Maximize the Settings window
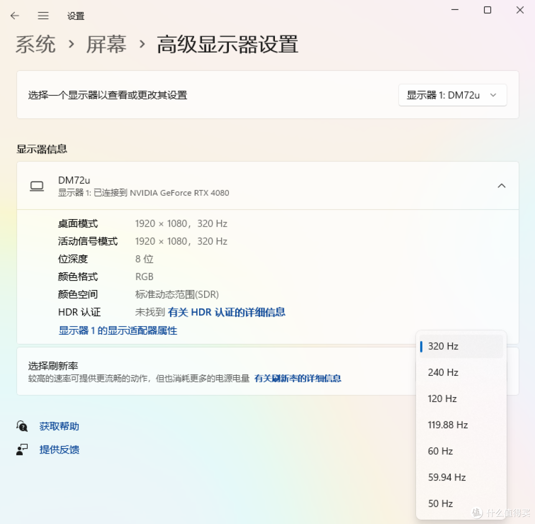Viewport: 535px width, 524px height. click(487, 10)
